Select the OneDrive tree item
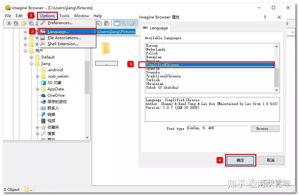This screenshot has width=299, height=196. coord(56,95)
